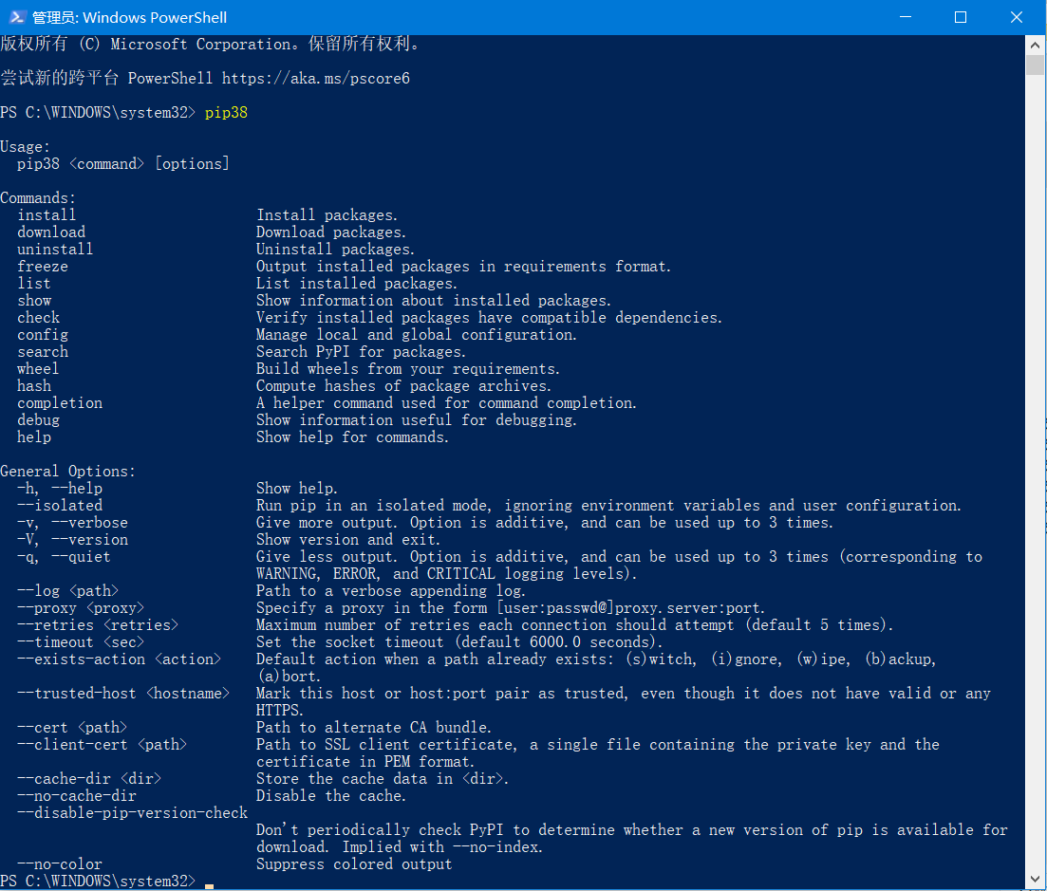The height and width of the screenshot is (891, 1047).
Task: Click the 'list' command name
Action: [34, 284]
